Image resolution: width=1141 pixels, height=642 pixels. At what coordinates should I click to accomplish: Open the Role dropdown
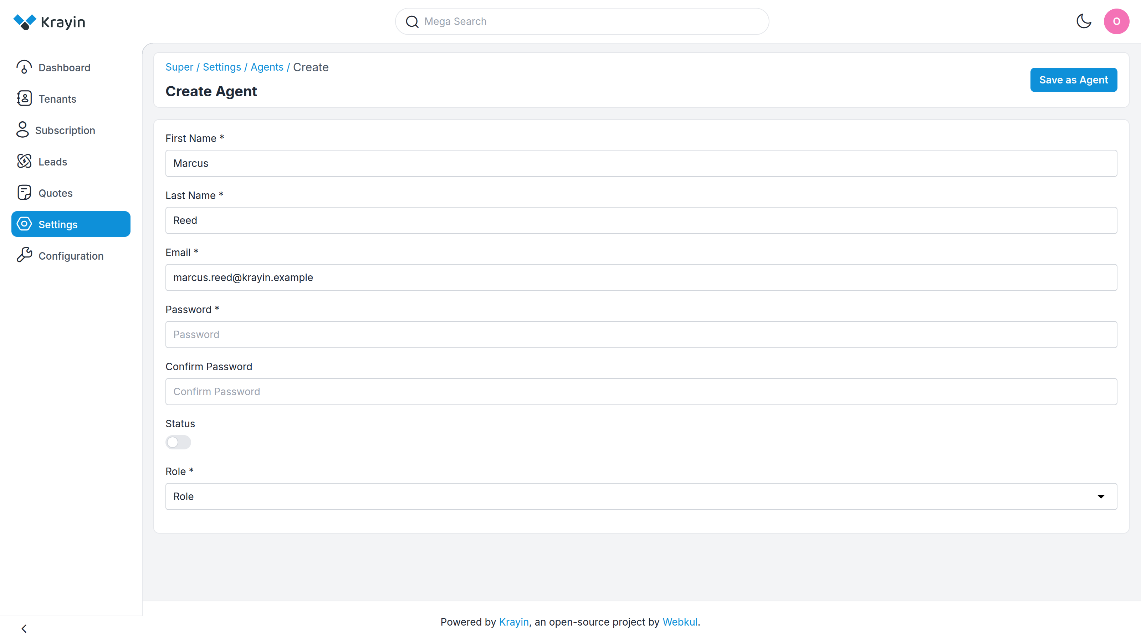(641, 496)
